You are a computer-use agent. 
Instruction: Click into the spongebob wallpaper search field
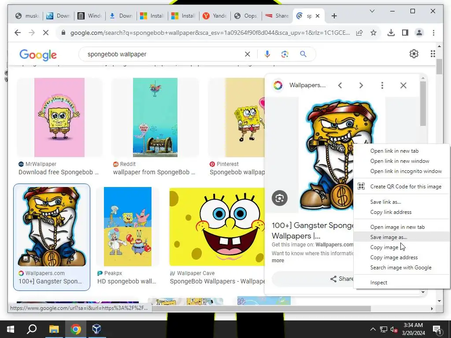pos(164,54)
